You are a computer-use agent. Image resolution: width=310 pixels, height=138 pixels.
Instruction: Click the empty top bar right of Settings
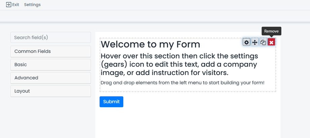(x=168, y=5)
